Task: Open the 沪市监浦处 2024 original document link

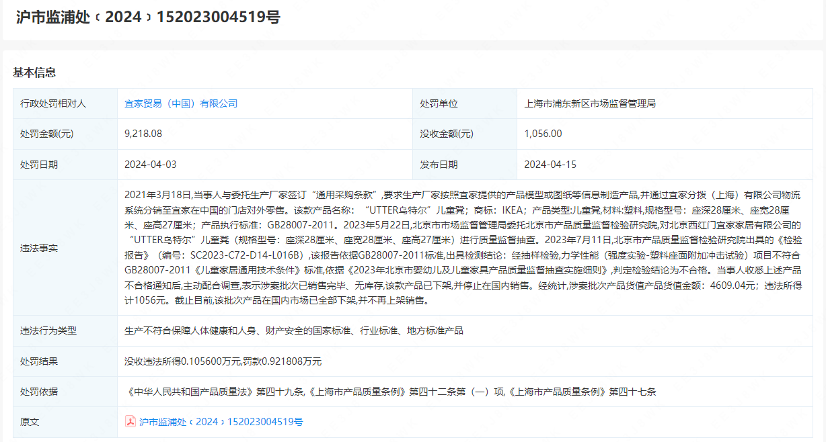Action: point(221,422)
